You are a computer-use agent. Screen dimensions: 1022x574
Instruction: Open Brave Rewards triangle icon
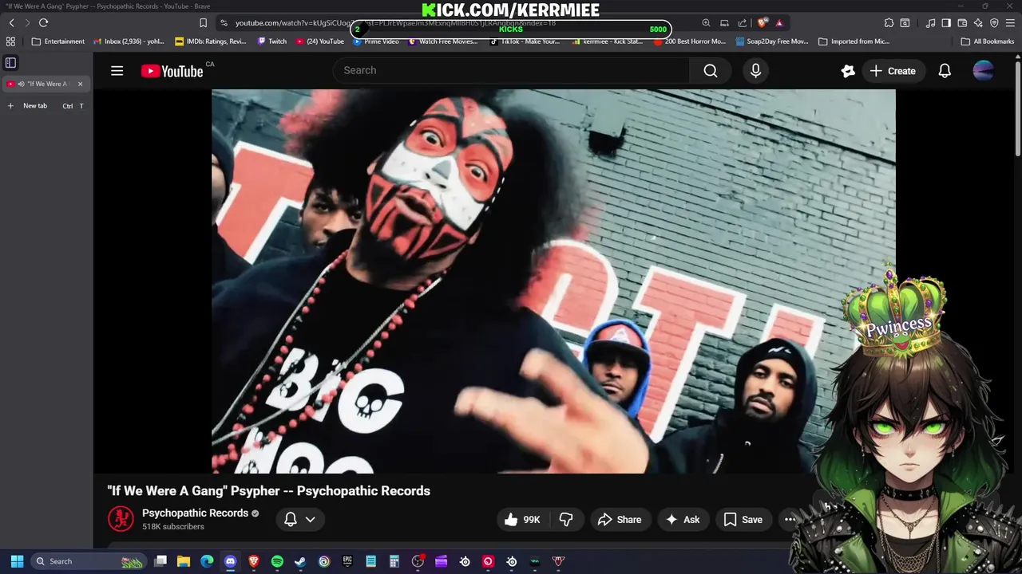[779, 23]
